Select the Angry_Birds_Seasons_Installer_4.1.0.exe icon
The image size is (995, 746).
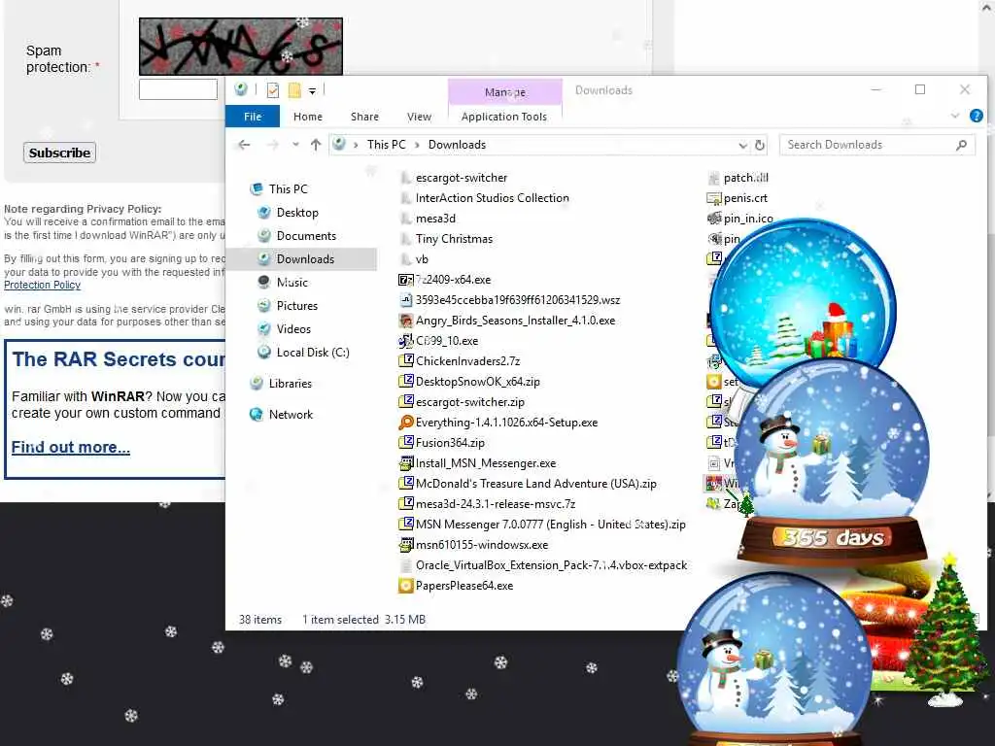[x=405, y=321]
